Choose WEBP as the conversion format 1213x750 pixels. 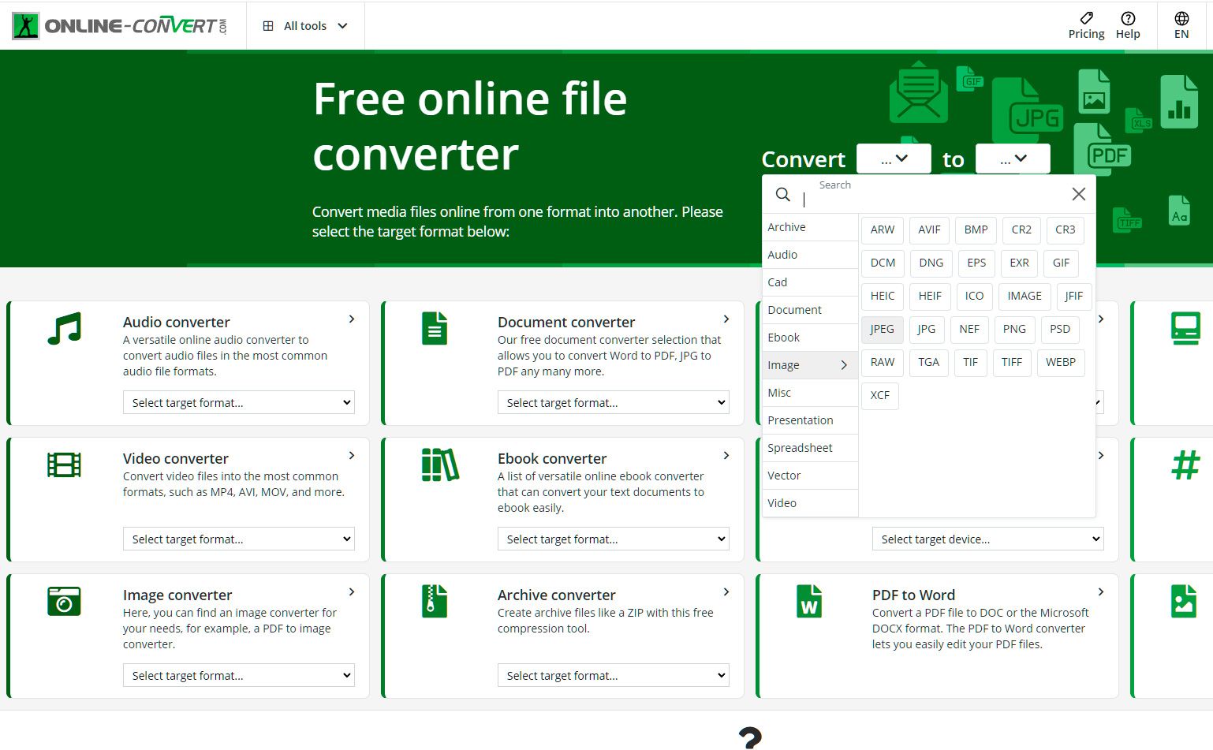[1061, 362]
